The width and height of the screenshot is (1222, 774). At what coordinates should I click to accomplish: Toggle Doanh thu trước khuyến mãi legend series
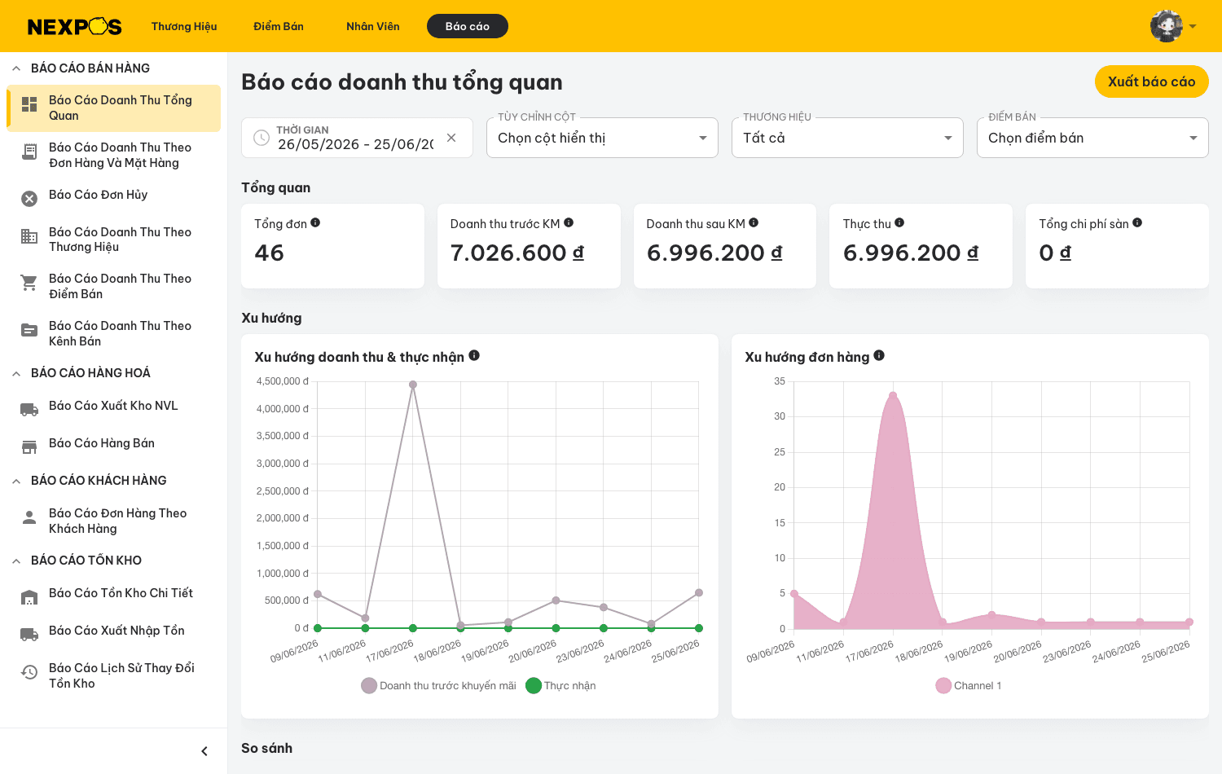(x=438, y=685)
